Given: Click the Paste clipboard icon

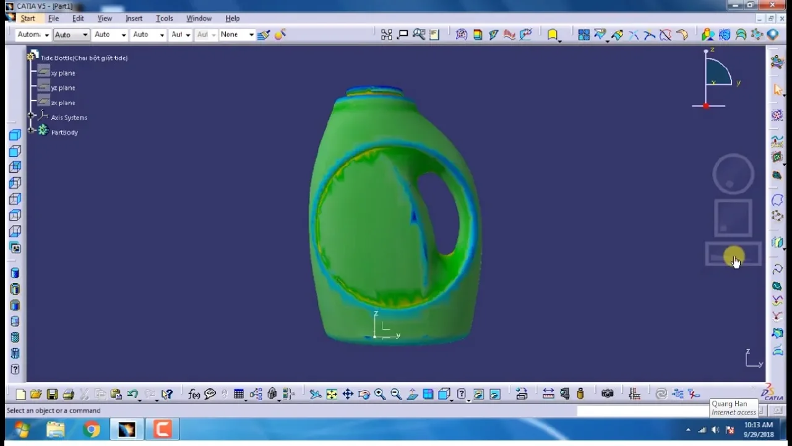Looking at the screenshot, I should point(116,394).
